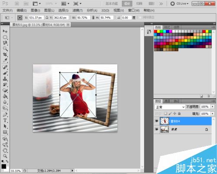Select the Eyedropper tool
This screenshot has width=217, height=174.
[x=5, y=60]
